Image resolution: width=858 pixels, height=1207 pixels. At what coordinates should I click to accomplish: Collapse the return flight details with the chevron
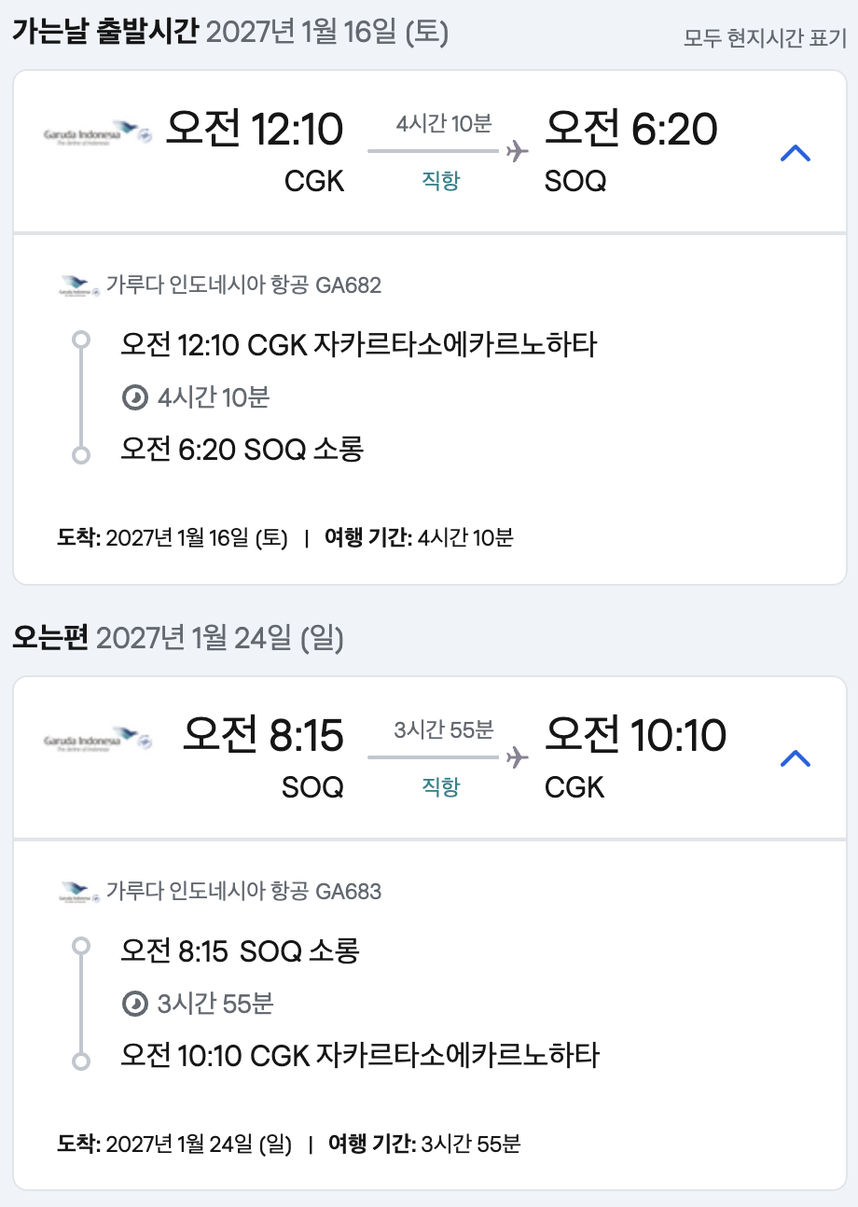tap(795, 759)
